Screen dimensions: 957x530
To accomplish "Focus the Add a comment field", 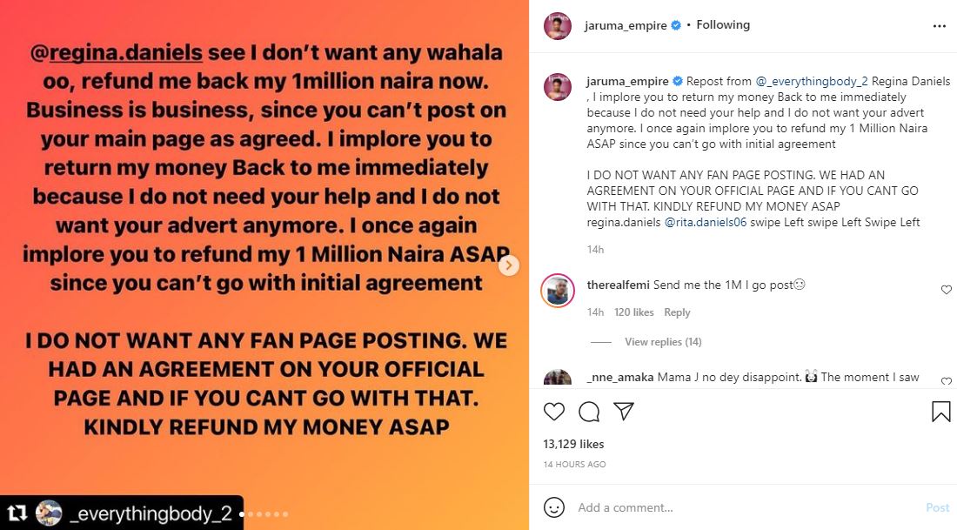I will [739, 507].
